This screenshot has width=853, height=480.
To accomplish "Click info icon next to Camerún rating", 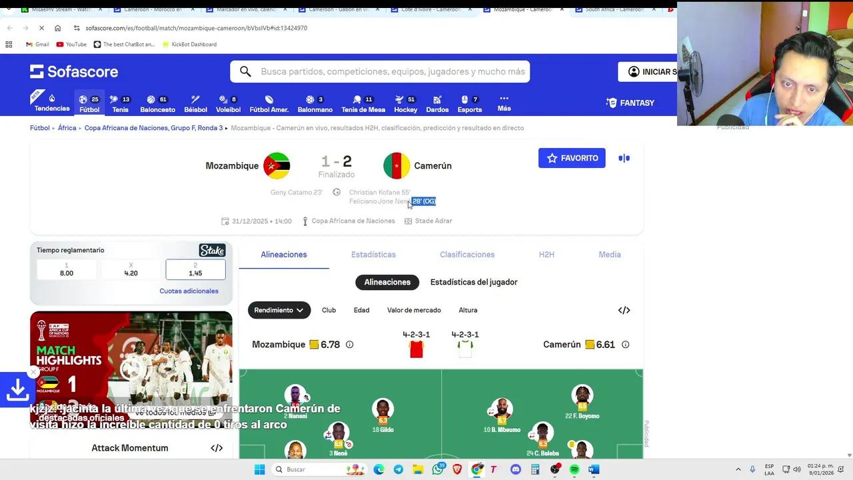I will point(625,345).
